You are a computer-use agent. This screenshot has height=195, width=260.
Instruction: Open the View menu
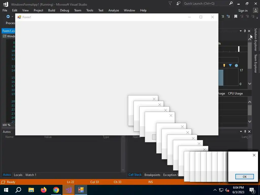pyautogui.click(x=25, y=10)
